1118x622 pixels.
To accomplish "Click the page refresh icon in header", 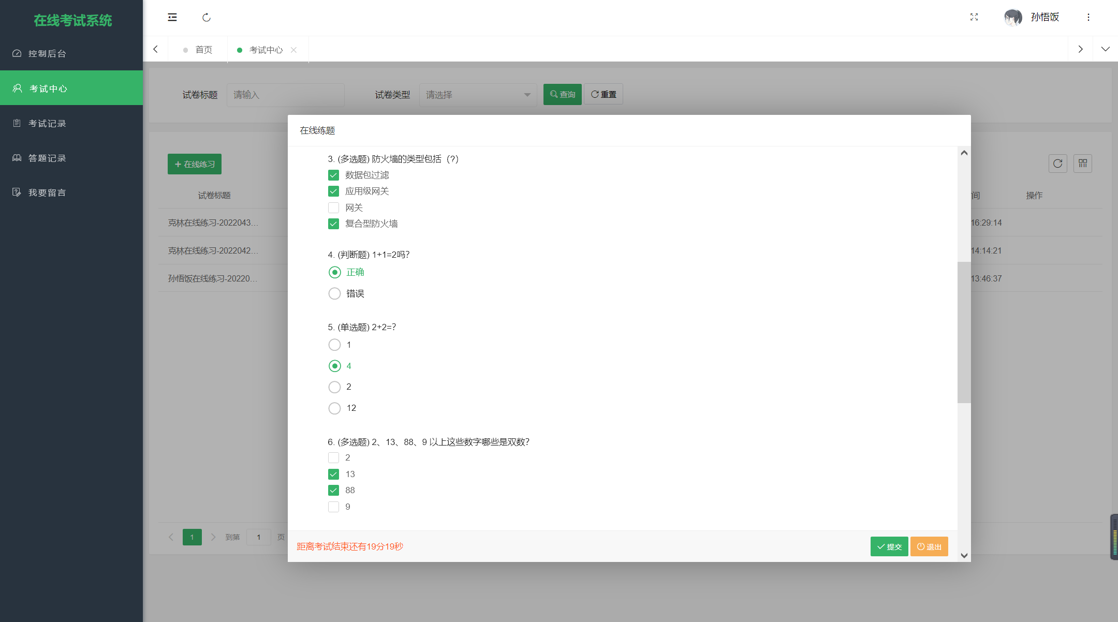I will pyautogui.click(x=207, y=18).
